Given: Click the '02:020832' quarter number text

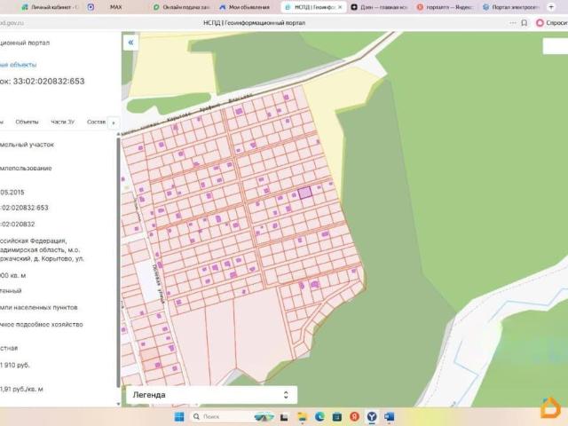Looking at the screenshot, I should [18, 225].
